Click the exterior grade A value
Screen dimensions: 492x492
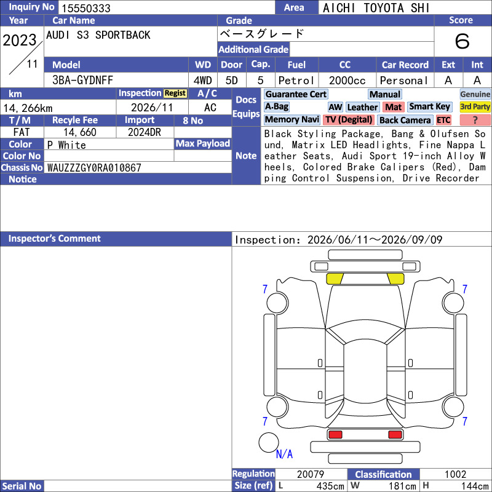pyautogui.click(x=448, y=81)
